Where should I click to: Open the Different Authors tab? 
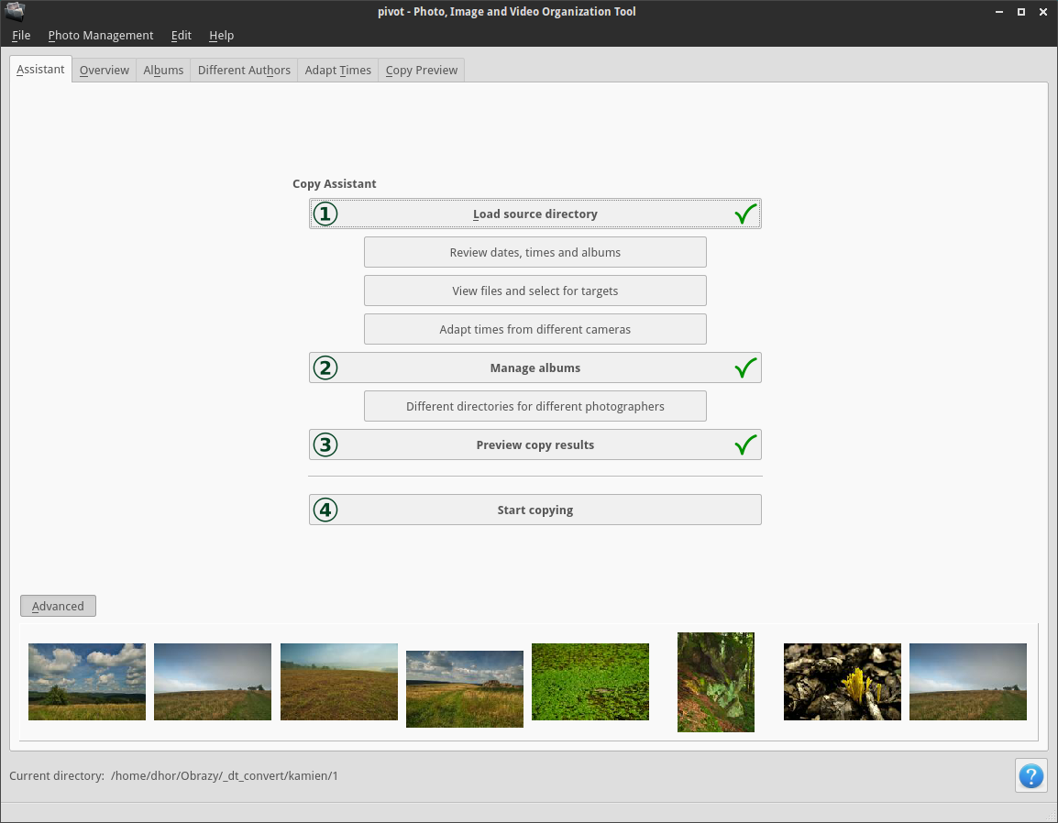tap(244, 71)
